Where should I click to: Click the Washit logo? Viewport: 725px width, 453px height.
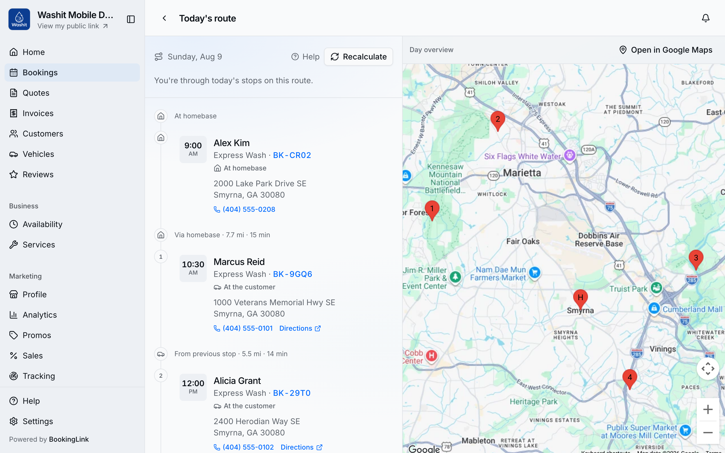point(19,19)
